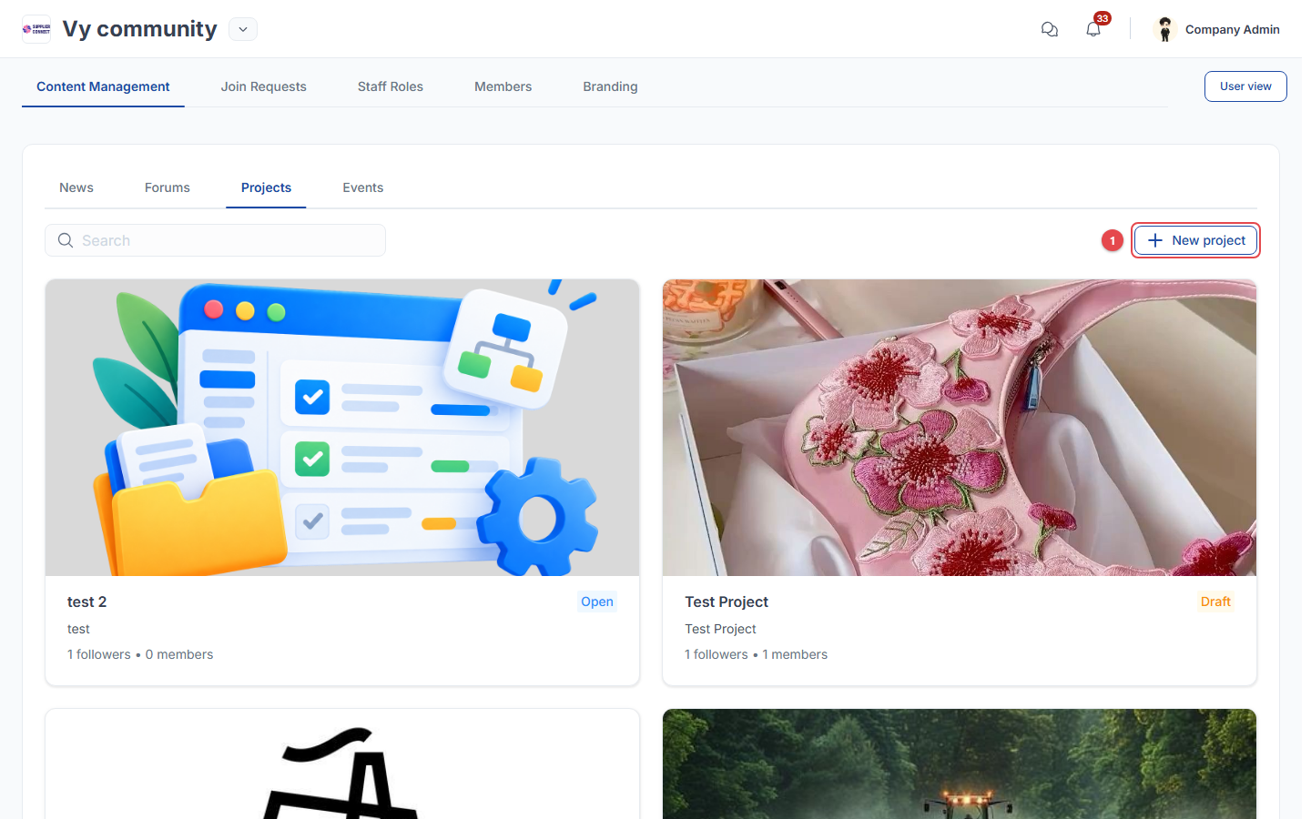Click the 'test 2' project title

tap(87, 602)
